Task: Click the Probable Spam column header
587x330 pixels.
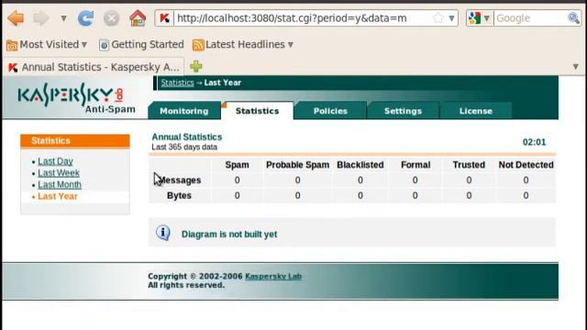Action: (297, 165)
